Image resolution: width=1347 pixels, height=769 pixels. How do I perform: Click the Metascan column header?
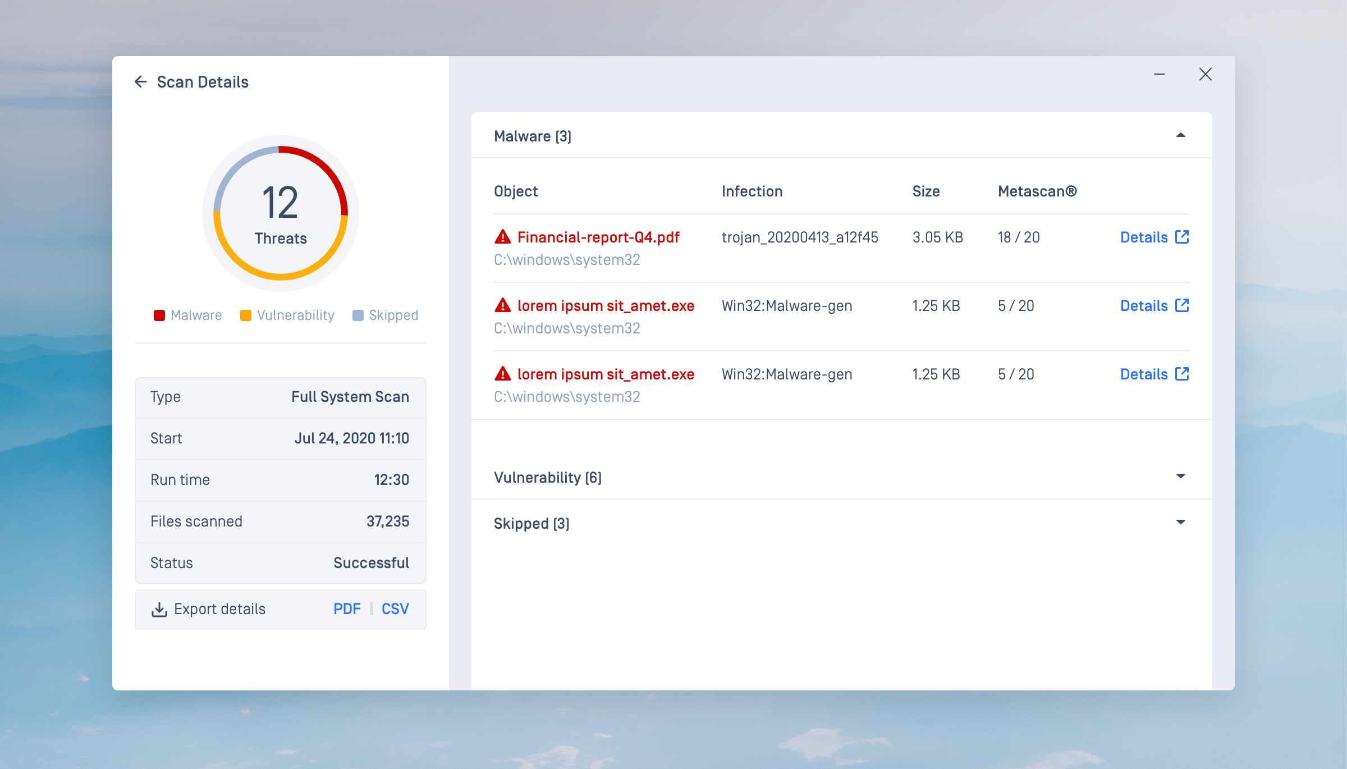(x=1037, y=191)
